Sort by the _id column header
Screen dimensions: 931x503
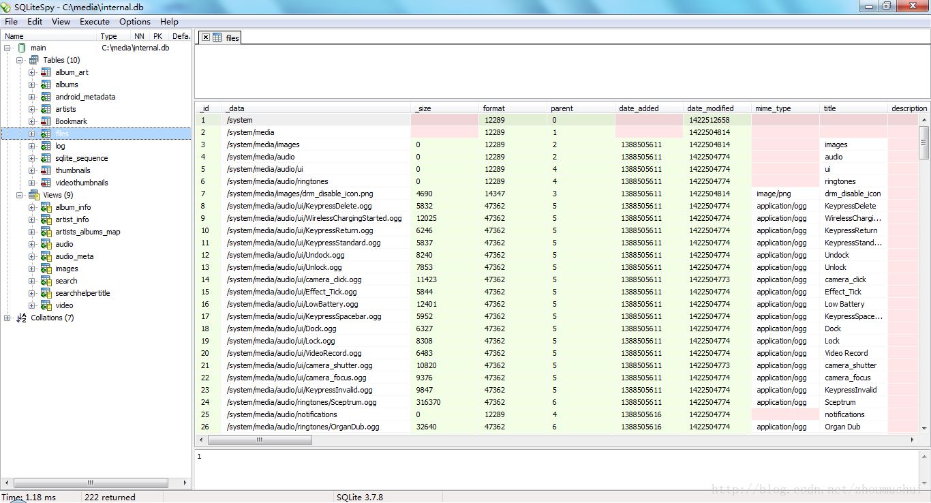coord(209,108)
